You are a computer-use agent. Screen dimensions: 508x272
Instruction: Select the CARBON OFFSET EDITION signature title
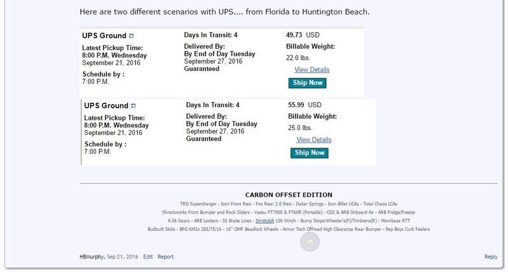(289, 195)
